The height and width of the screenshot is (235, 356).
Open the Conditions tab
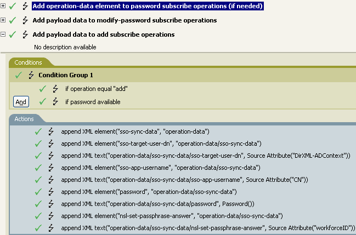tap(28, 62)
